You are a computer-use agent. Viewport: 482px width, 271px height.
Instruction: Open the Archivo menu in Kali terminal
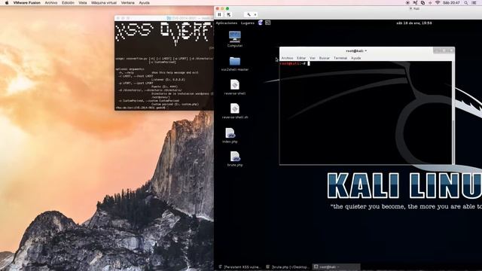pos(287,58)
